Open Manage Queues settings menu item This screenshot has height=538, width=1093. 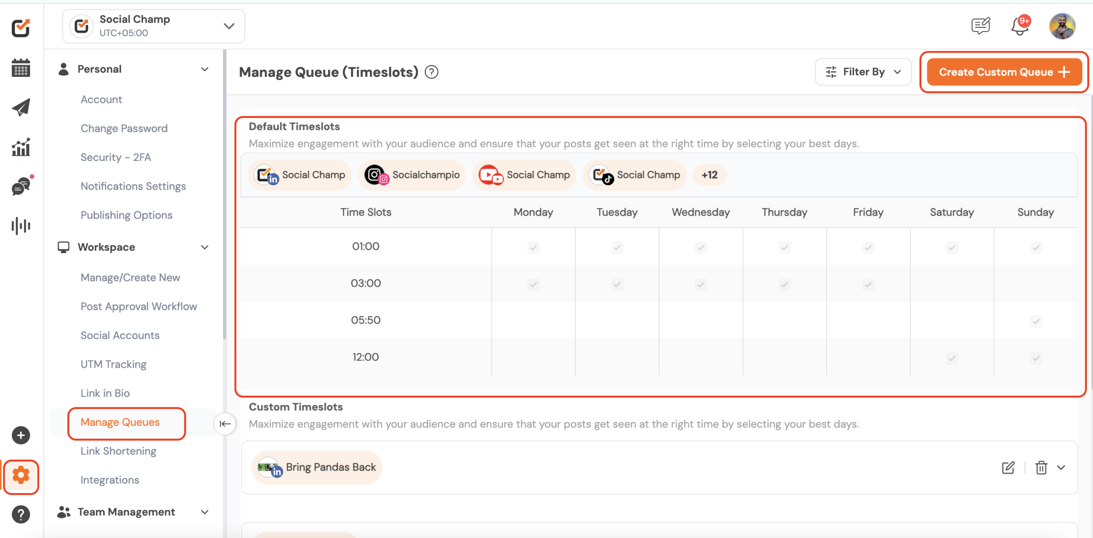click(x=120, y=422)
